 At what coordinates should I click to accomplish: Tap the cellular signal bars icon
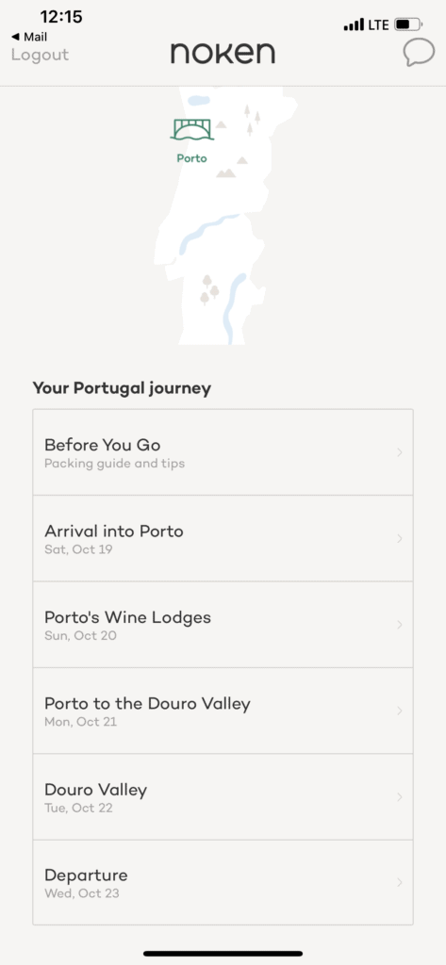pos(354,25)
